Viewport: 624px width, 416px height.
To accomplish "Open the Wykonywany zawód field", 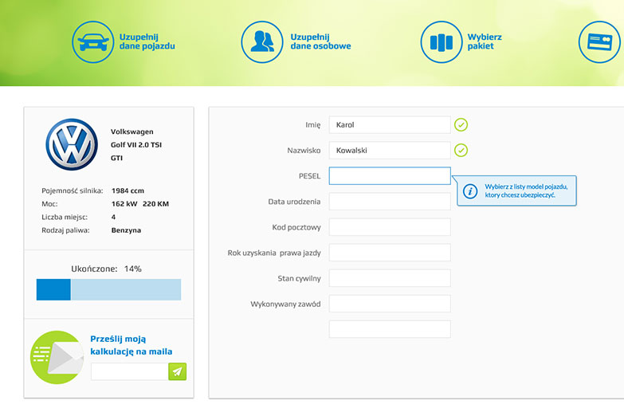I will (390, 304).
